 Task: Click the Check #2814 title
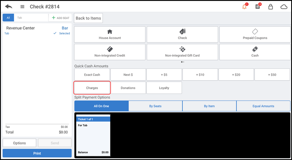point(45,7)
